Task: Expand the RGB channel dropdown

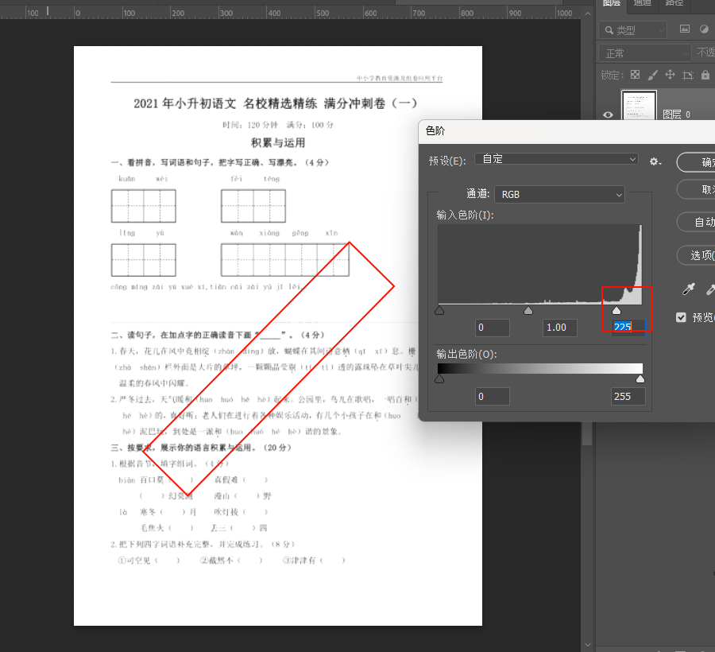Action: [559, 194]
